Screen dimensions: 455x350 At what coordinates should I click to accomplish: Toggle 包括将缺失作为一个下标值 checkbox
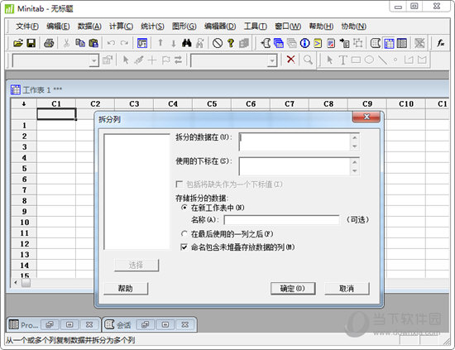point(179,184)
